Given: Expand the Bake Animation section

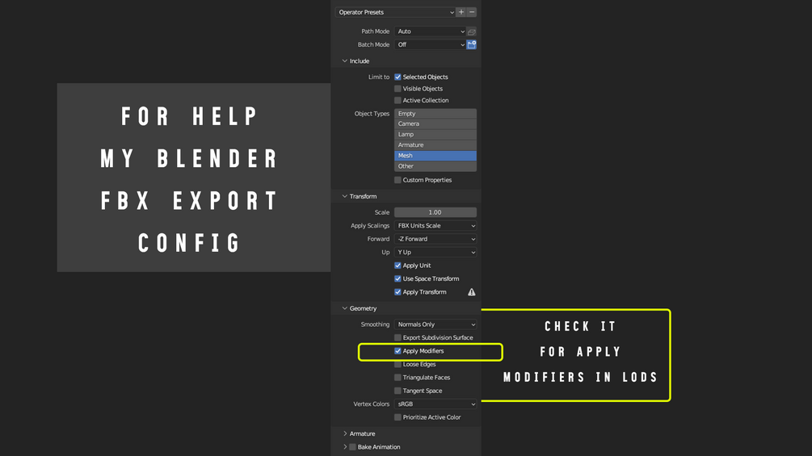Looking at the screenshot, I should point(345,447).
